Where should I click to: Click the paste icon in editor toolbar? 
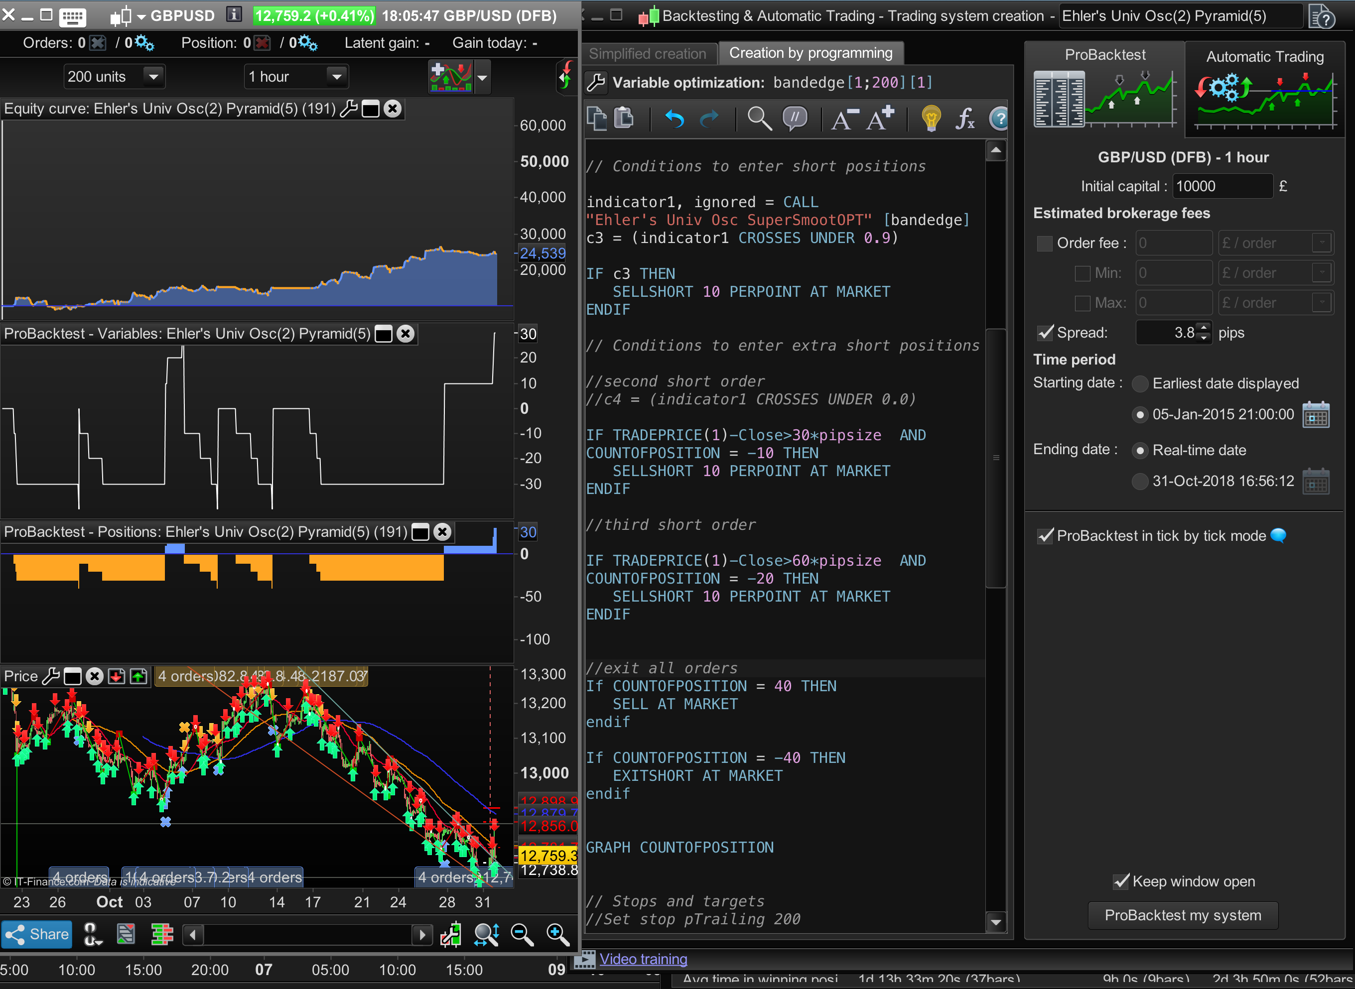(x=624, y=118)
